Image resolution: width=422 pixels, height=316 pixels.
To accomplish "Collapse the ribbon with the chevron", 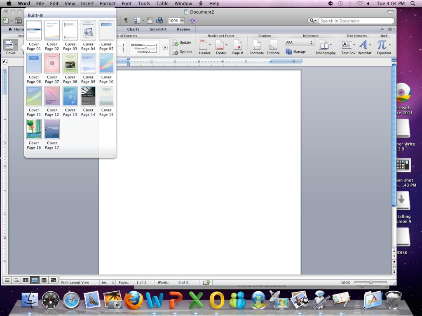I will (382, 29).
